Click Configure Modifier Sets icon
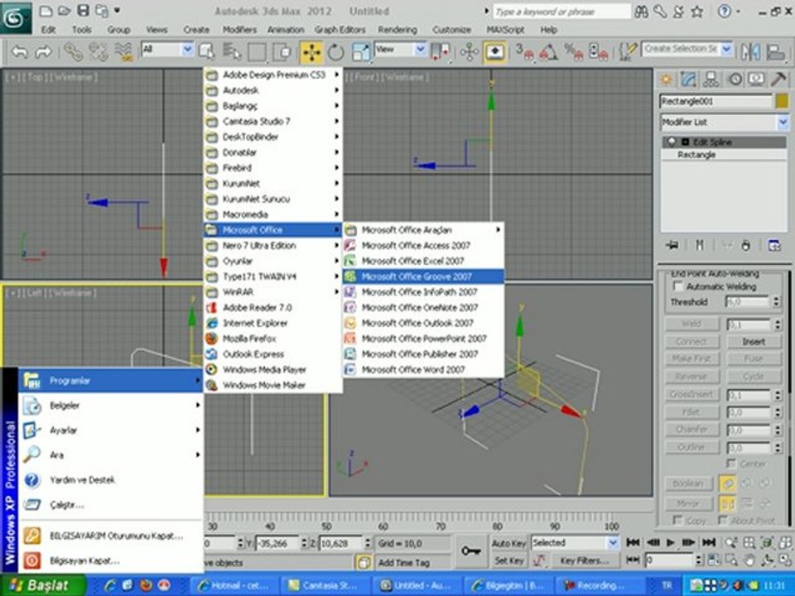This screenshot has width=795, height=596. click(774, 245)
